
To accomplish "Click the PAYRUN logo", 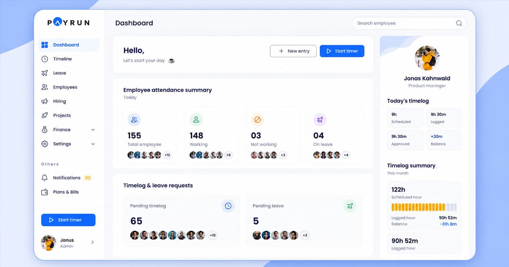I will [x=68, y=22].
